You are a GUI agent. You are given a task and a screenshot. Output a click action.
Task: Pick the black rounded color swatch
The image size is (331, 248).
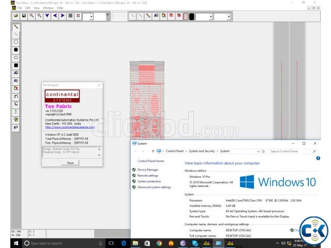click(x=192, y=17)
